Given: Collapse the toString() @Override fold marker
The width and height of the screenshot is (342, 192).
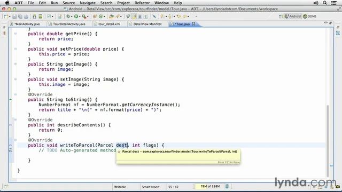Looking at the screenshot, I should pyautogui.click(x=15, y=94).
